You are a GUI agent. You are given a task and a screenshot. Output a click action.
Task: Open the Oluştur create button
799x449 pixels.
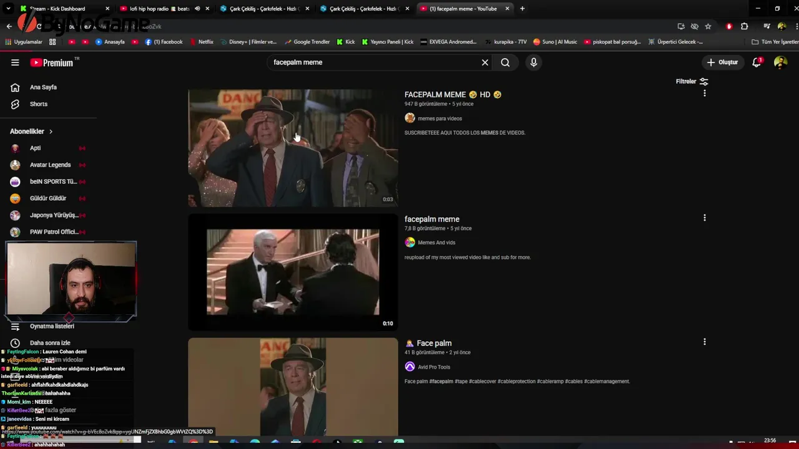click(722, 62)
